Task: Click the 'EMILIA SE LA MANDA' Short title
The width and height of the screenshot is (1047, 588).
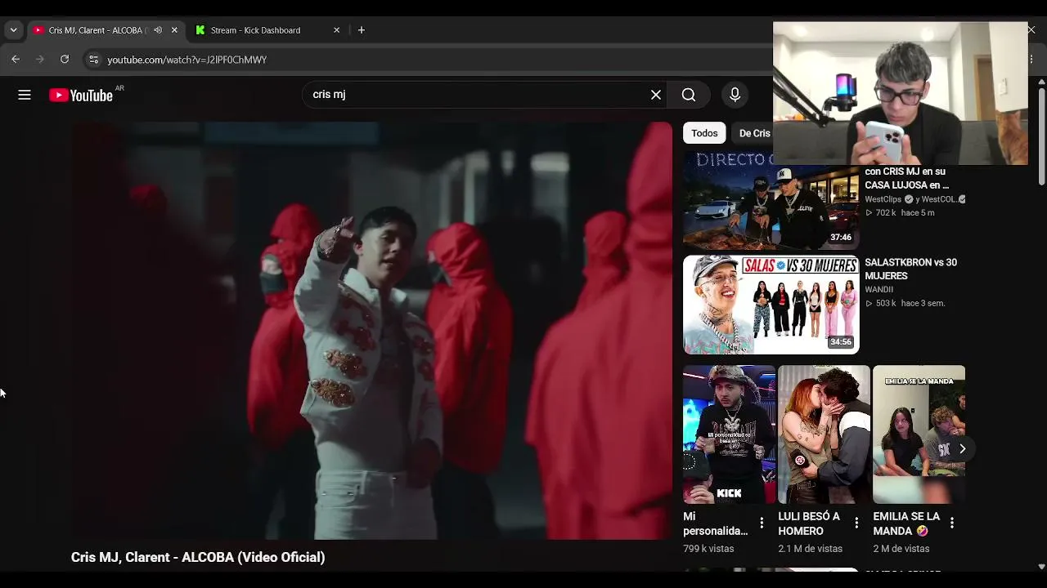Action: click(x=906, y=523)
